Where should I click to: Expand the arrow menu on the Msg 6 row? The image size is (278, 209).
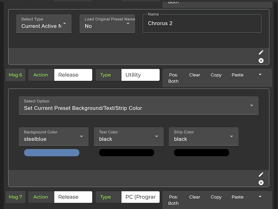click(x=260, y=75)
